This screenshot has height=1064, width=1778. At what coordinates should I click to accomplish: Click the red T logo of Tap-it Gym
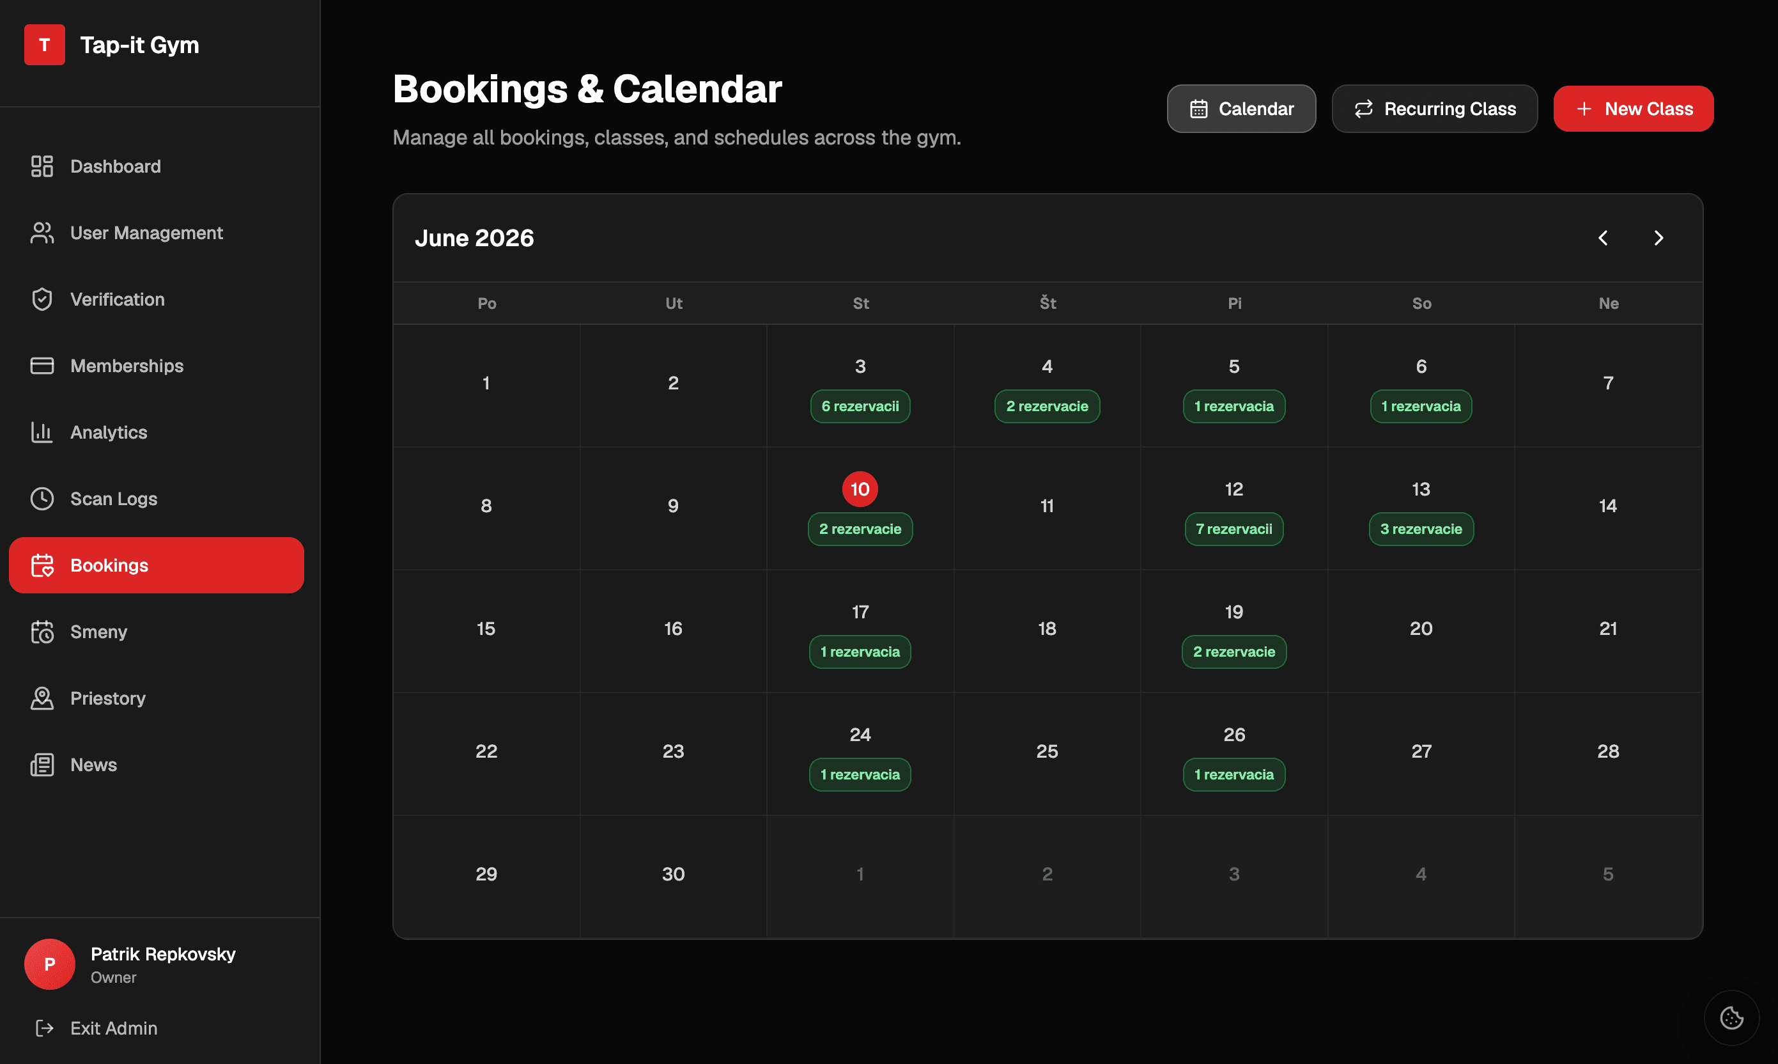[x=45, y=45]
